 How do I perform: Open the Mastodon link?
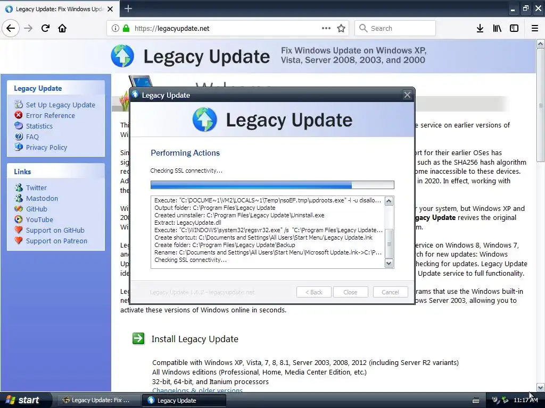pyautogui.click(x=42, y=199)
